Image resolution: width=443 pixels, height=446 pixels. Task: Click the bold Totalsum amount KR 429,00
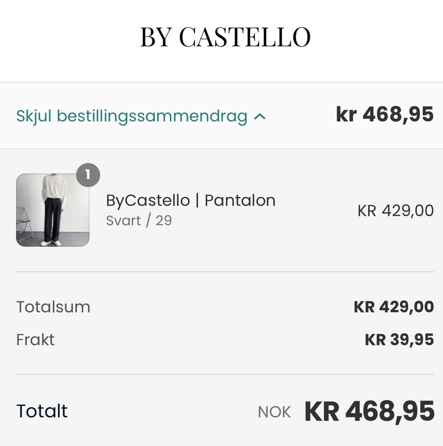pyautogui.click(x=394, y=307)
